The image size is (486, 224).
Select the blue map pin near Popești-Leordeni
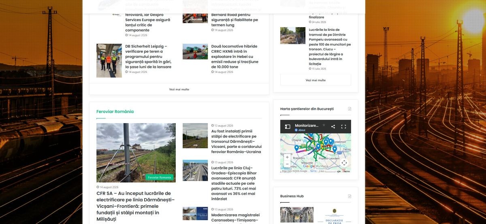(x=335, y=149)
